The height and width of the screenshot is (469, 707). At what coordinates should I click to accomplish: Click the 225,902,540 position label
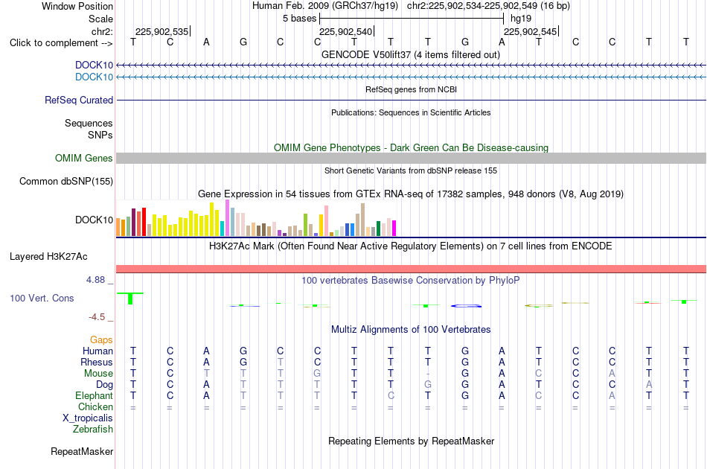(346, 32)
